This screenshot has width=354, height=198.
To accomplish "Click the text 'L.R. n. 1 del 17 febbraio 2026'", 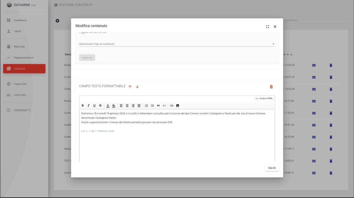I will (x=98, y=131).
